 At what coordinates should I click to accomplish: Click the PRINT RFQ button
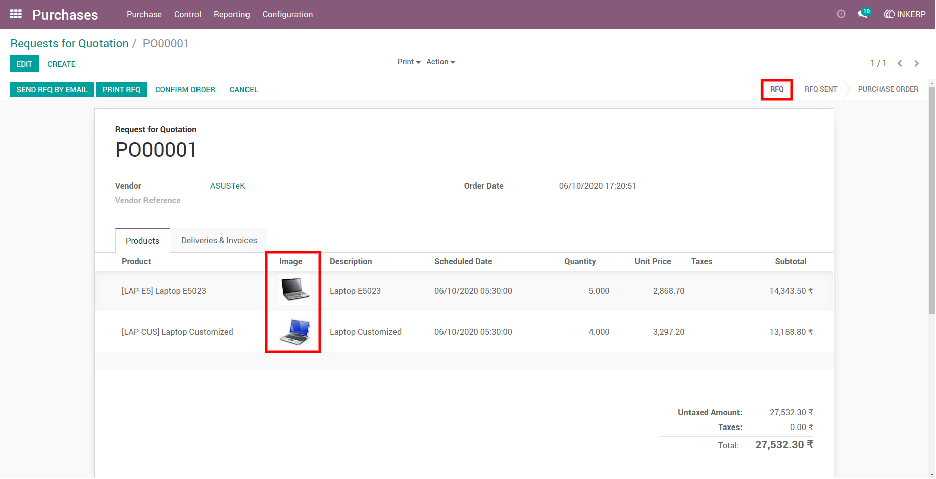point(121,89)
